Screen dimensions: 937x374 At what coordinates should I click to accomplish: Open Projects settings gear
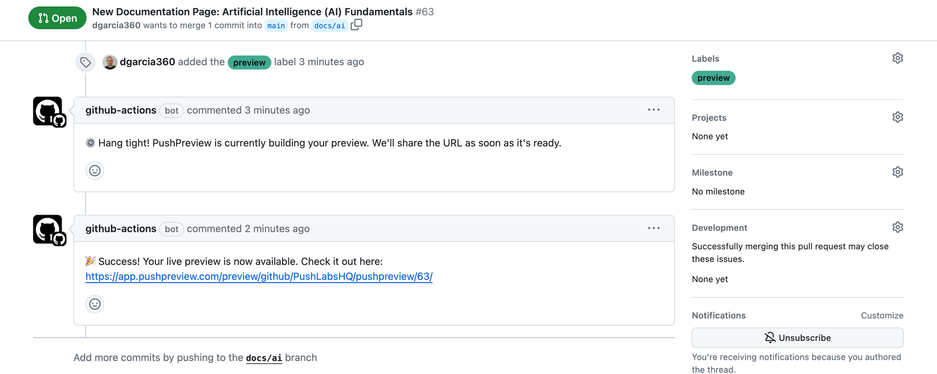897,117
